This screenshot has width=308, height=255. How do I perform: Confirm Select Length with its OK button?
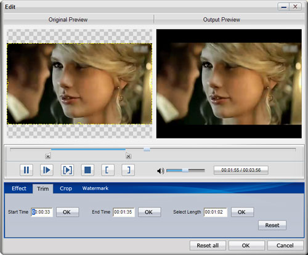[x=242, y=212]
